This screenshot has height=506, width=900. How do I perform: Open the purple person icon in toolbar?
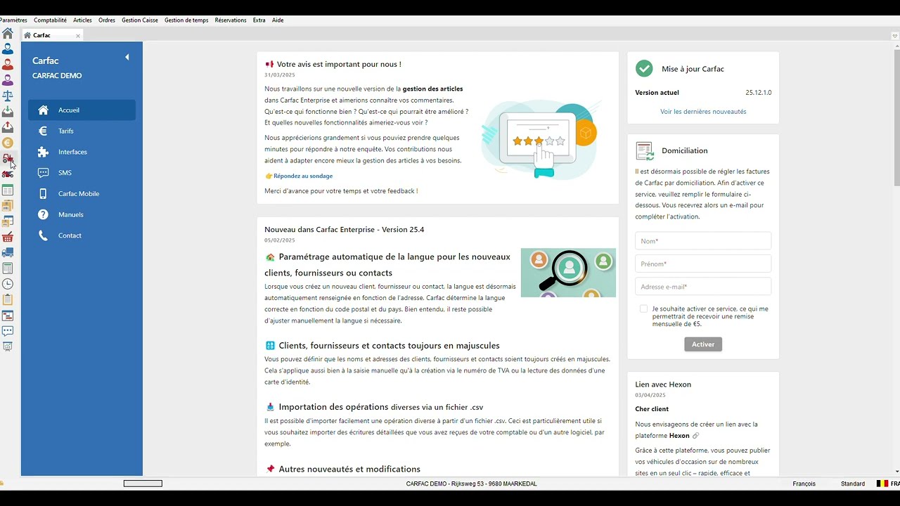coord(8,80)
